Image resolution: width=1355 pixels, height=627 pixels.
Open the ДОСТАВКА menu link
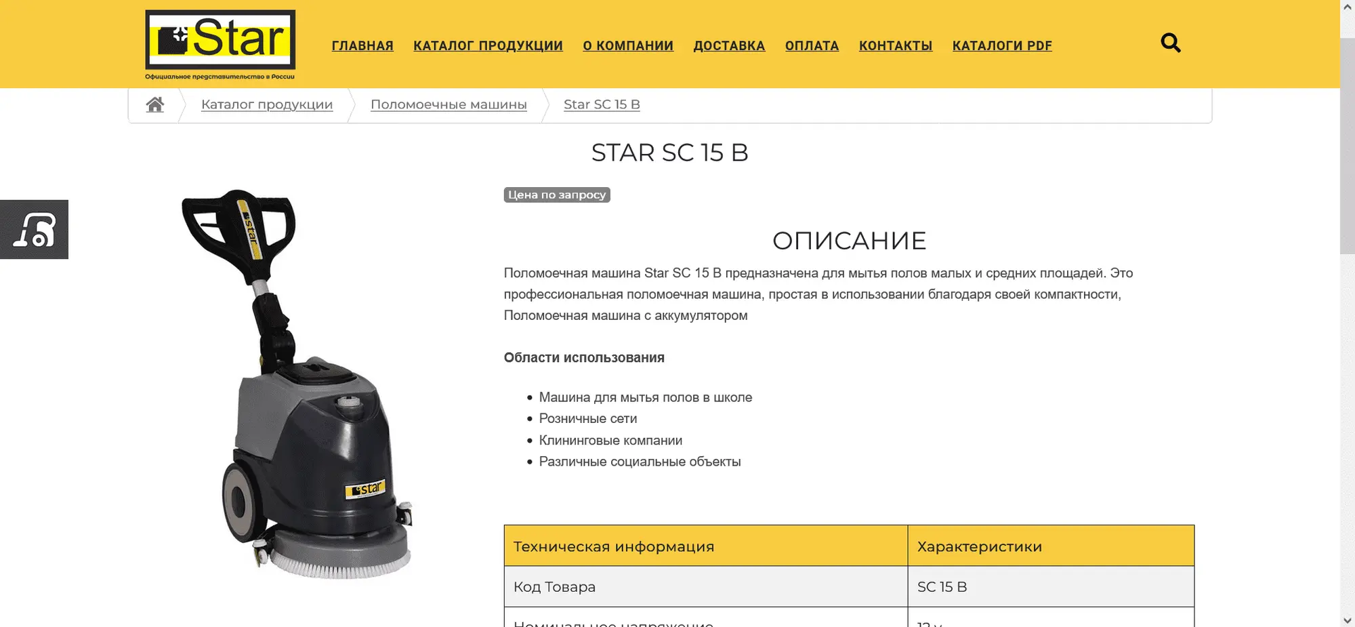click(x=729, y=45)
